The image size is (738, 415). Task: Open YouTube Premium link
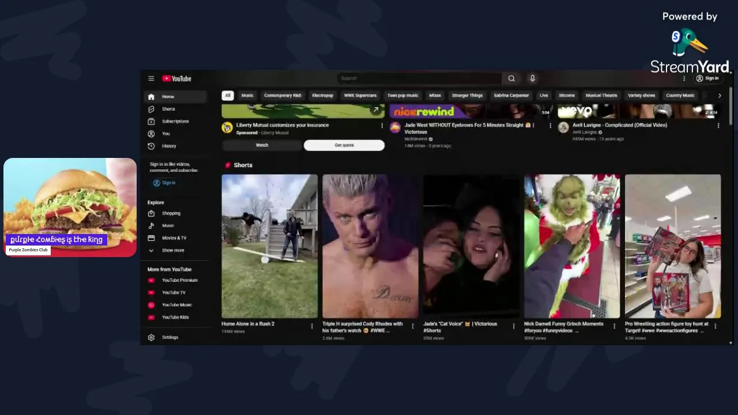pyautogui.click(x=175, y=280)
